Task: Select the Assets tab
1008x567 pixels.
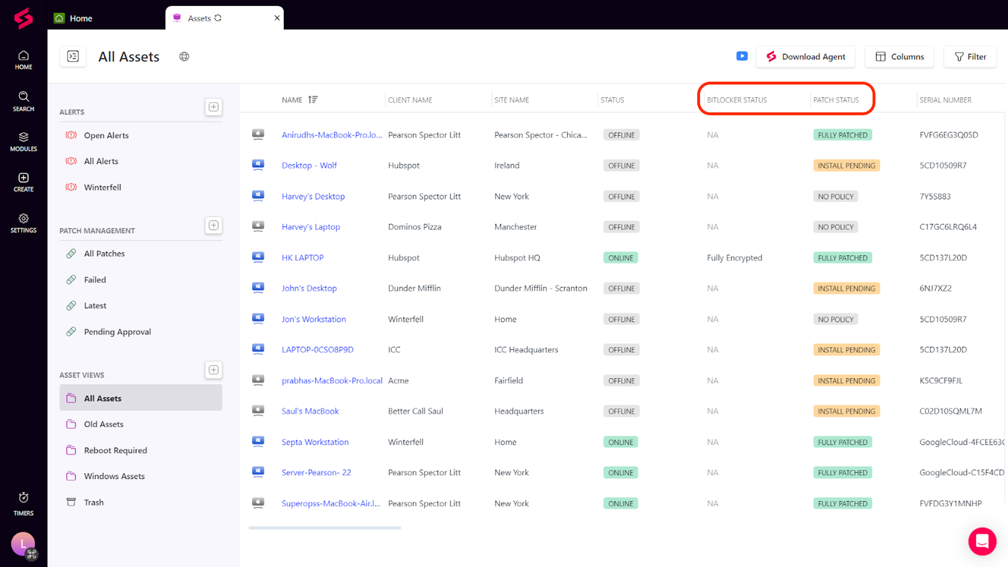Action: tap(224, 18)
